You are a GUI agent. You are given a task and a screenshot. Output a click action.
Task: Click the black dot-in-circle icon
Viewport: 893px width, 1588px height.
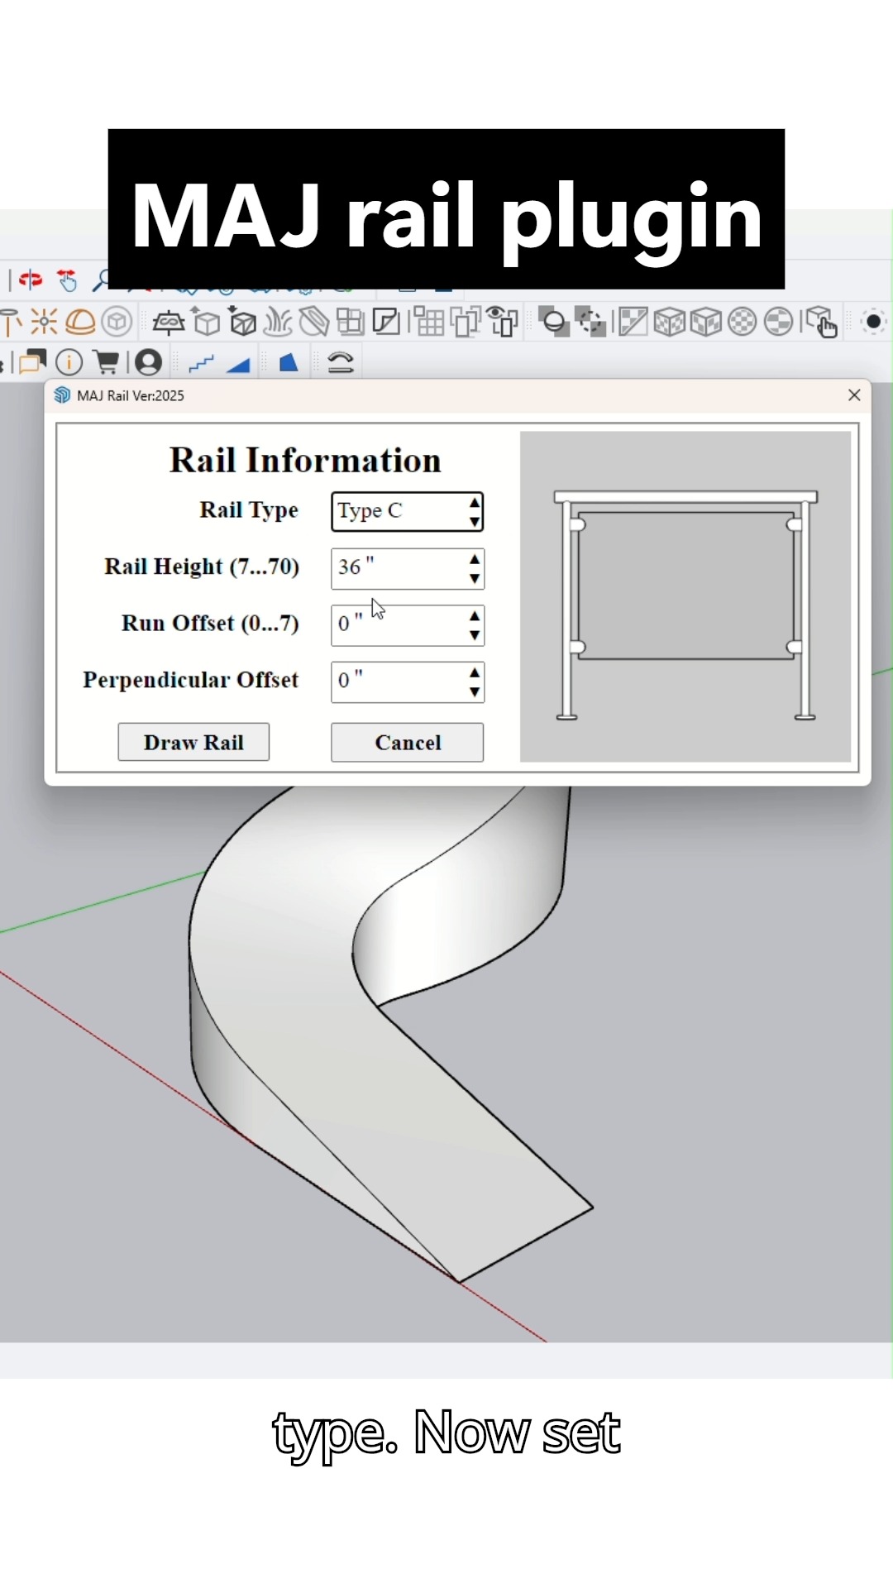click(874, 322)
